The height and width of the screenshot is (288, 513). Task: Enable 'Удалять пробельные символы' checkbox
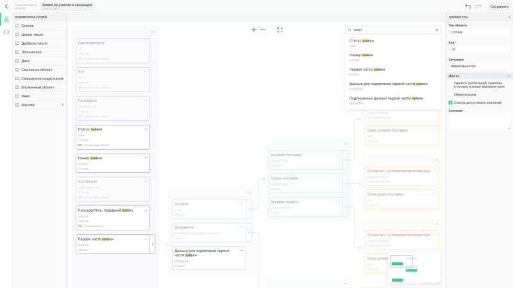[x=451, y=83]
